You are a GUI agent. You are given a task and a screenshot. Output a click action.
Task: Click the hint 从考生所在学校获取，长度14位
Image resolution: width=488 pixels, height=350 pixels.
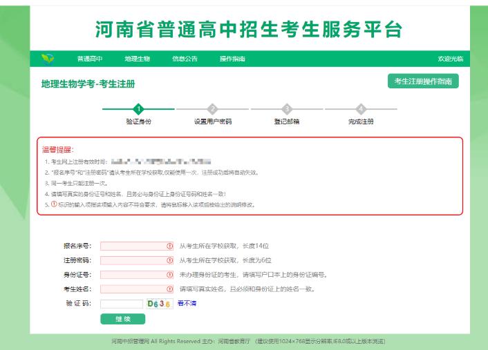(x=224, y=246)
